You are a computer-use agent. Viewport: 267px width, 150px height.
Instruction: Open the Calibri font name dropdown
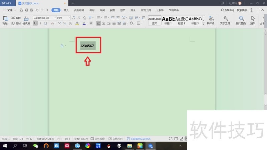coord(45,18)
